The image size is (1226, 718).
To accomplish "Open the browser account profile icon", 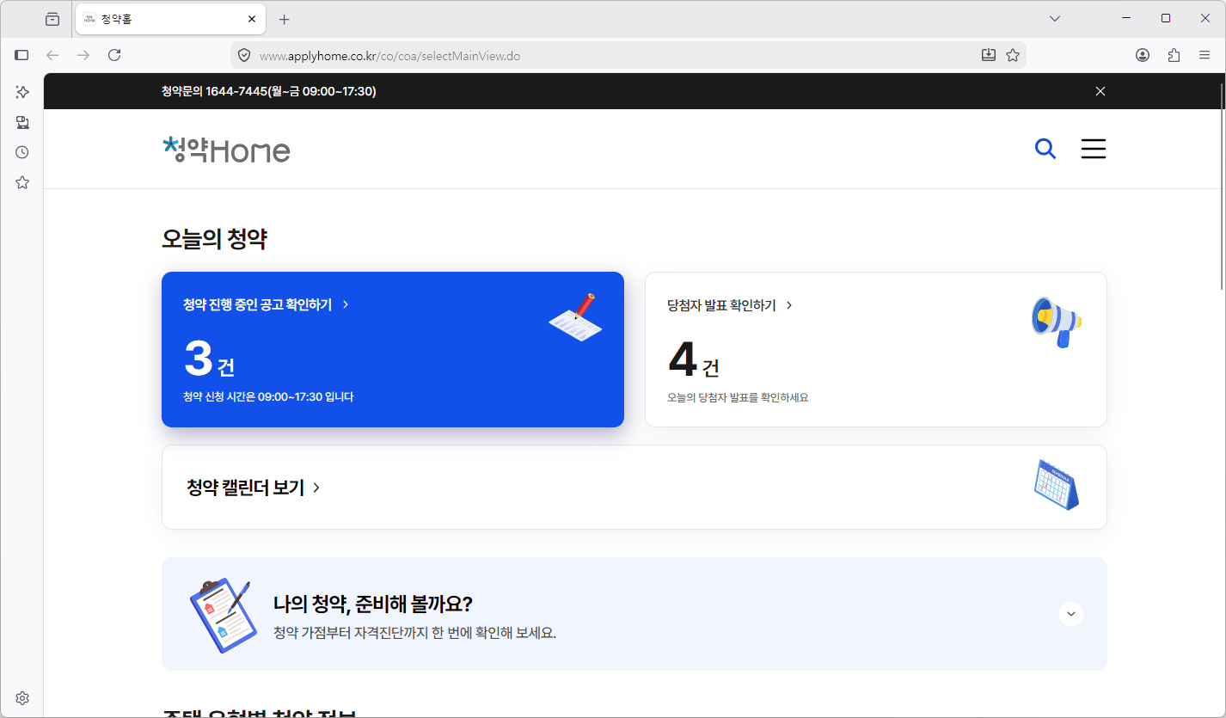I will point(1143,55).
